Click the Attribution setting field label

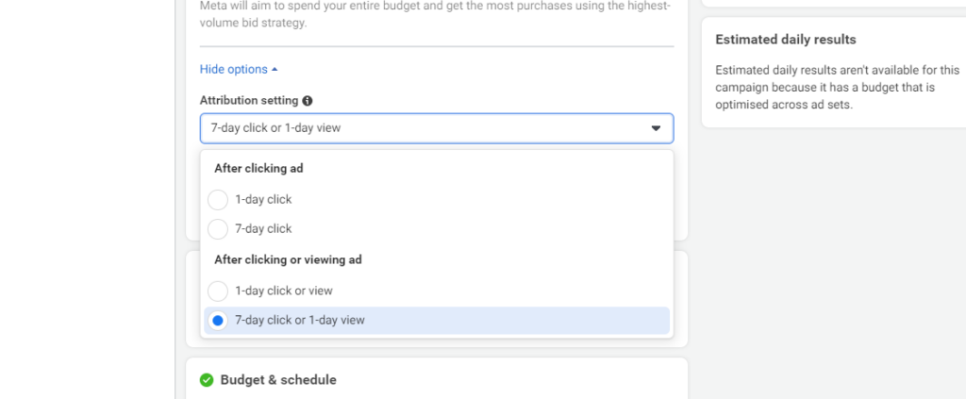click(249, 101)
